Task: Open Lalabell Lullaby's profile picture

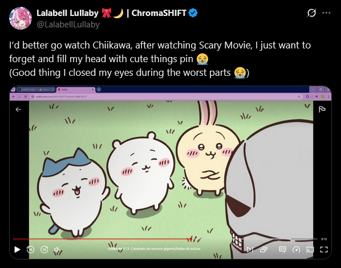Action: 21,18
